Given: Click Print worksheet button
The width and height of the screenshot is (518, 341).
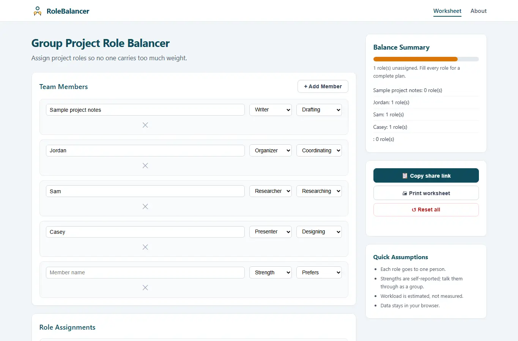Looking at the screenshot, I should coord(426,193).
